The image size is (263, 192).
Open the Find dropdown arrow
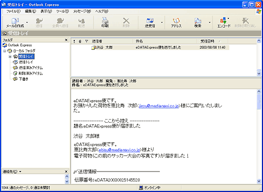tap(209, 23)
